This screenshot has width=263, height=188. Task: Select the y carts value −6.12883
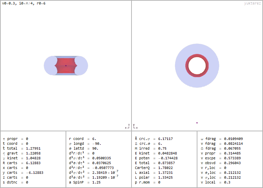click(x=35, y=173)
